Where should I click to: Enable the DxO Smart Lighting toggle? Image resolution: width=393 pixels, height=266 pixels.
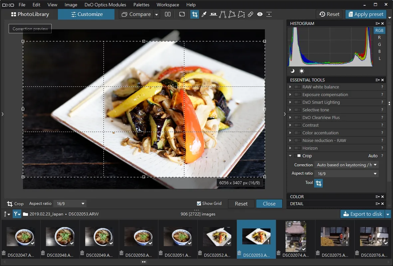[x=297, y=102]
